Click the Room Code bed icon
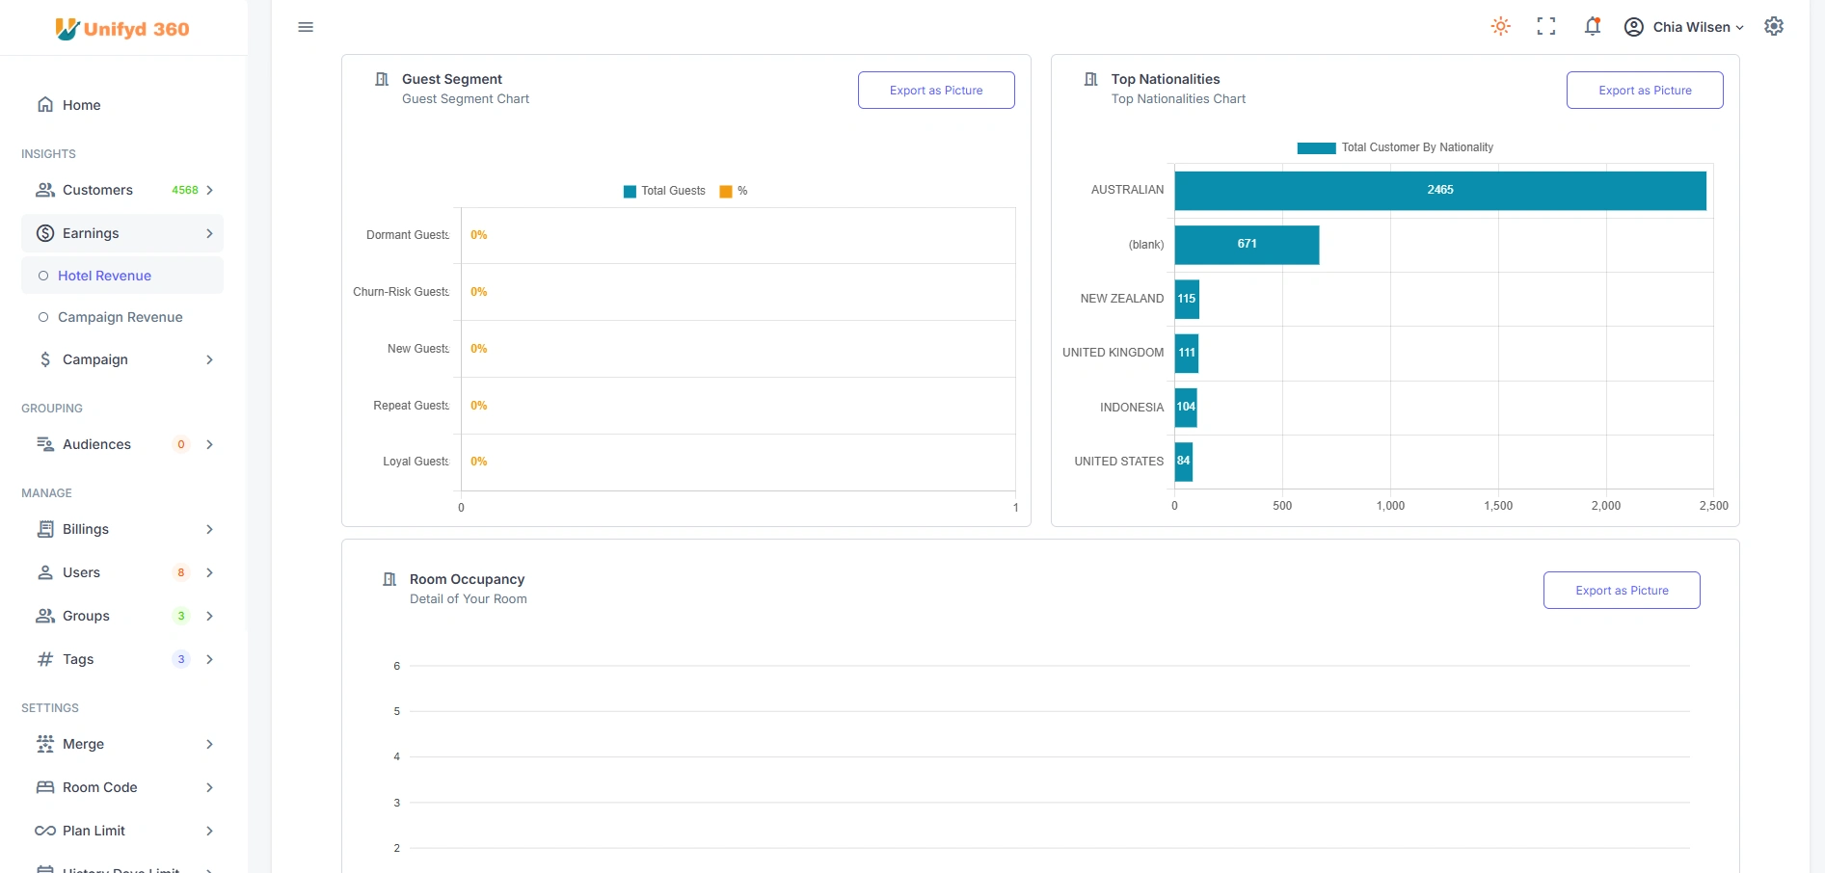Image resolution: width=1825 pixels, height=873 pixels. 45,787
